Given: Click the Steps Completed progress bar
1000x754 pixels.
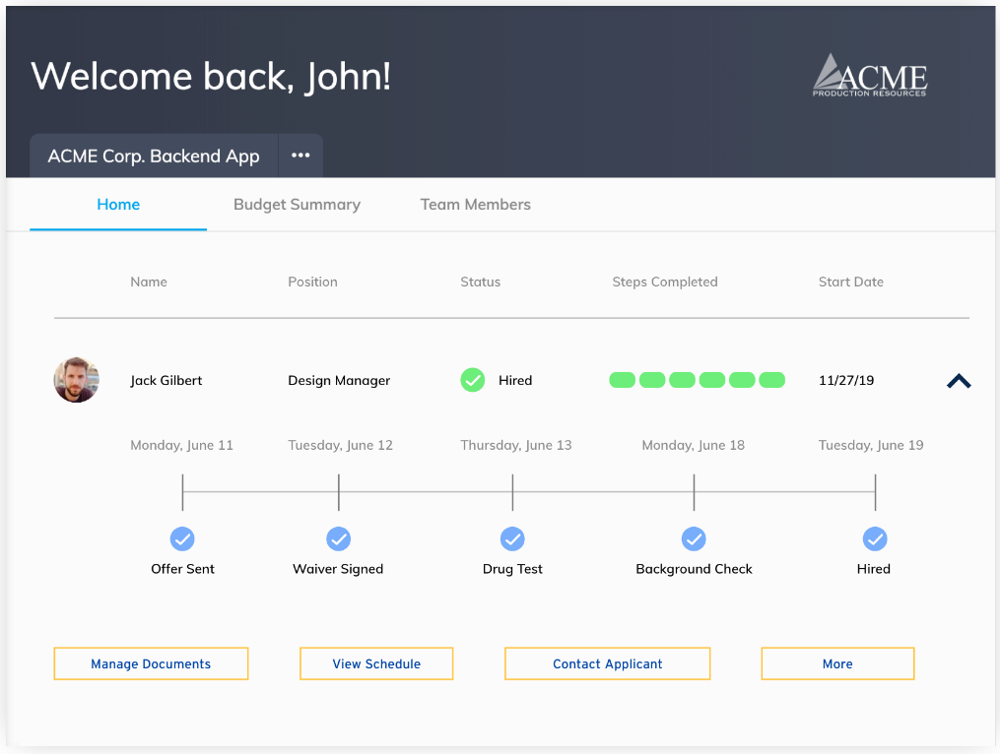Looking at the screenshot, I should [x=697, y=380].
